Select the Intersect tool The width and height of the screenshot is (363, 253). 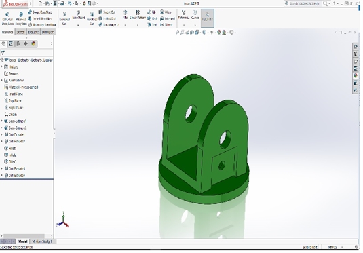point(168,18)
